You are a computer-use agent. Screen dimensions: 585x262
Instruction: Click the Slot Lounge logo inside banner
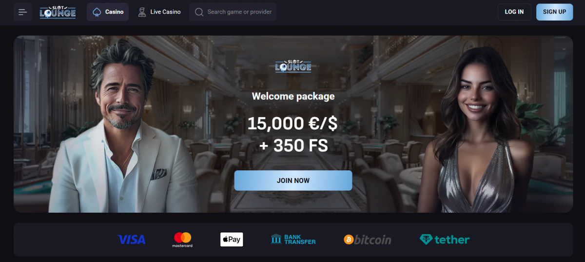tap(293, 65)
